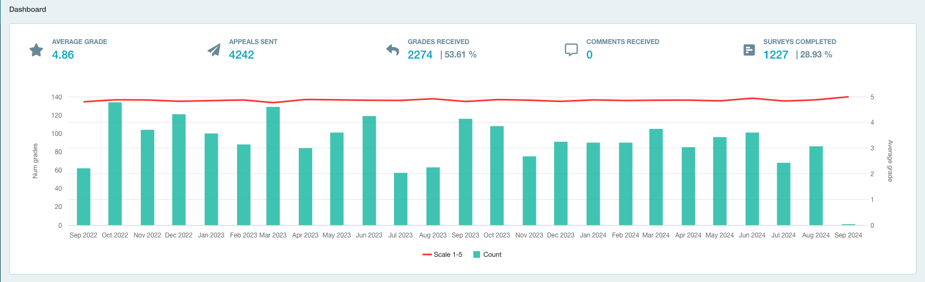Click the grades received value 2274

tap(420, 55)
